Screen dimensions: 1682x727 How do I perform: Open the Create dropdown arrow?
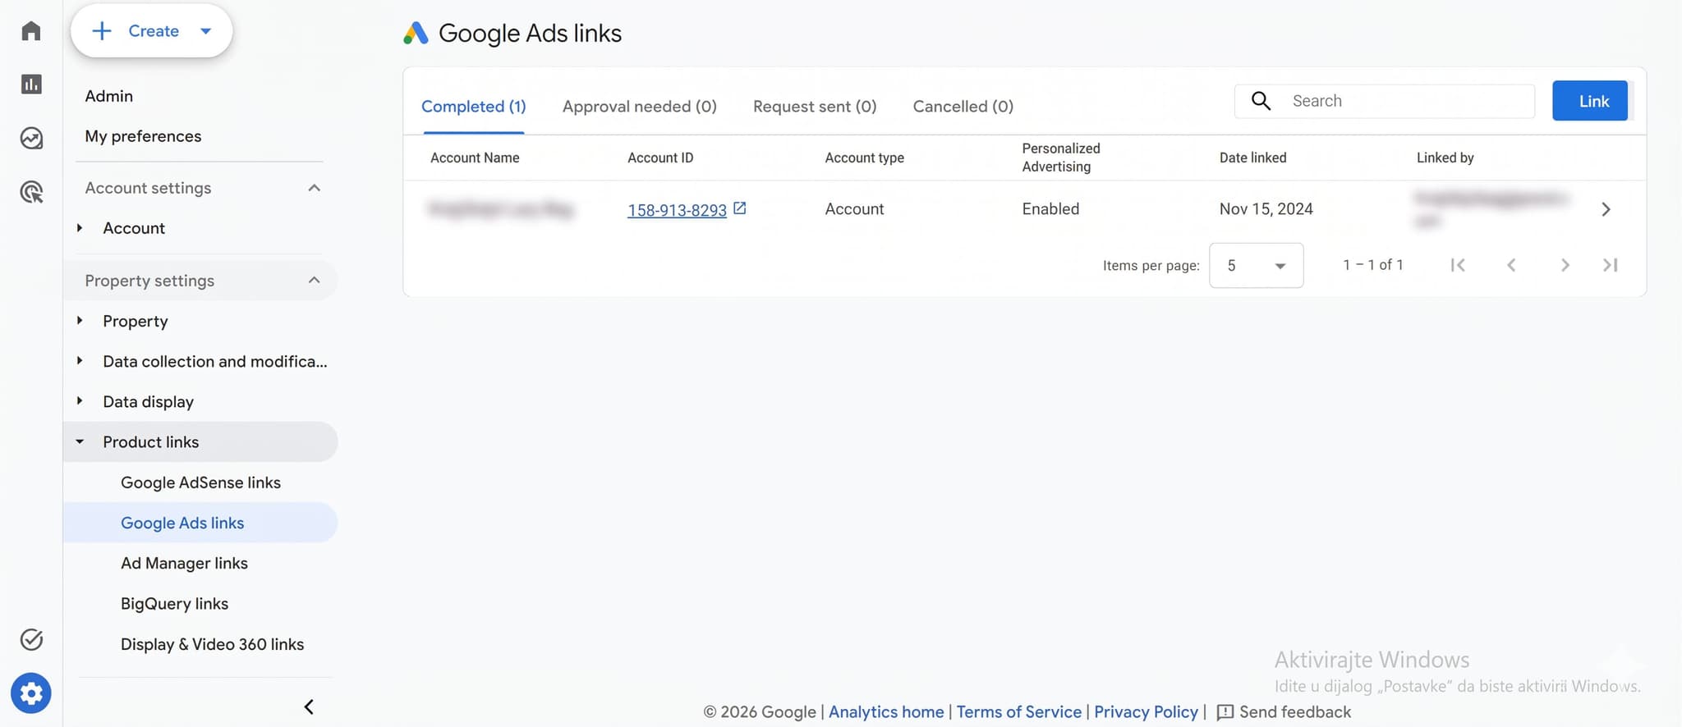point(206,31)
